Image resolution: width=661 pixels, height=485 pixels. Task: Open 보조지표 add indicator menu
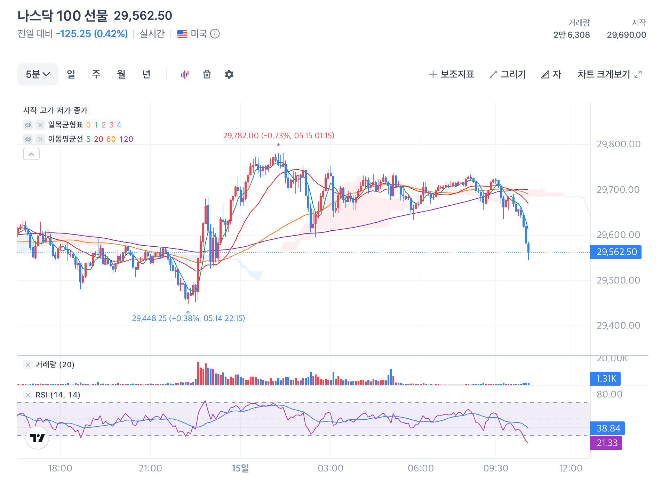pyautogui.click(x=452, y=74)
